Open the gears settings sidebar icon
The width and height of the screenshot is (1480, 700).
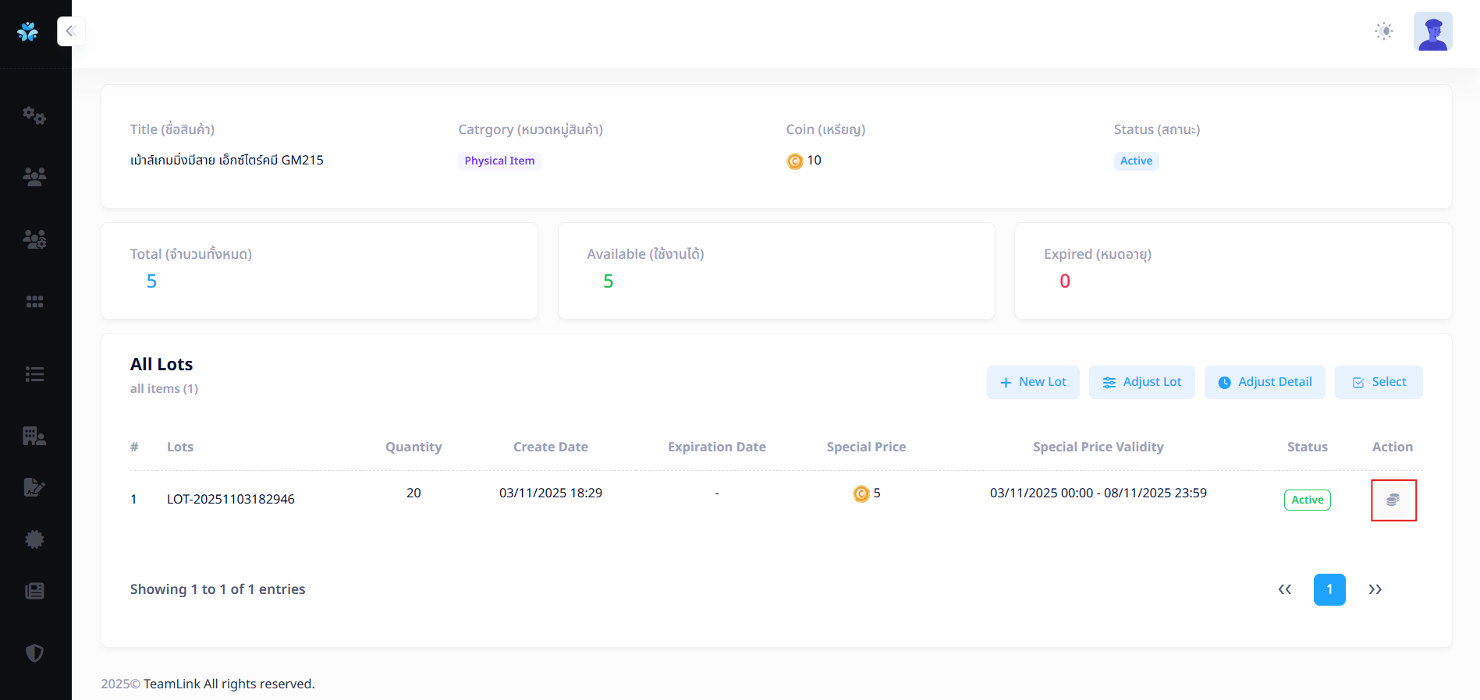pyautogui.click(x=34, y=115)
